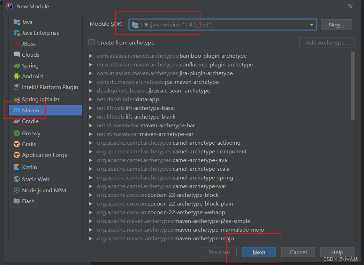Click the Android robot icon
The width and height of the screenshot is (364, 265).
pos(17,76)
